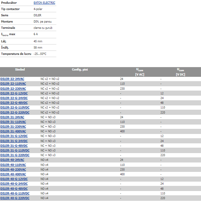The width and height of the screenshot is (201, 201).
Task: Open product DILER-22-G-110VDC
Action: 15,108
